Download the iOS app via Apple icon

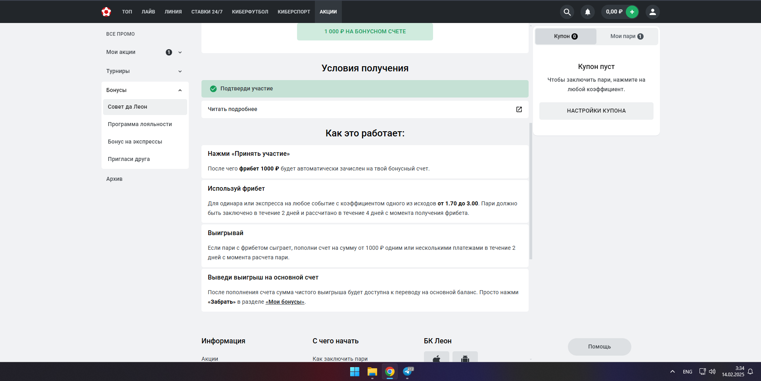436,358
